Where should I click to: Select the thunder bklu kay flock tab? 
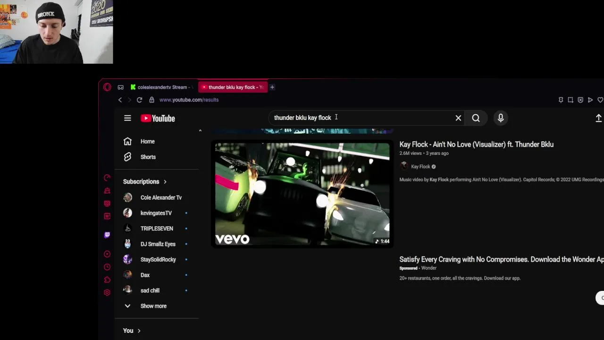pos(233,87)
